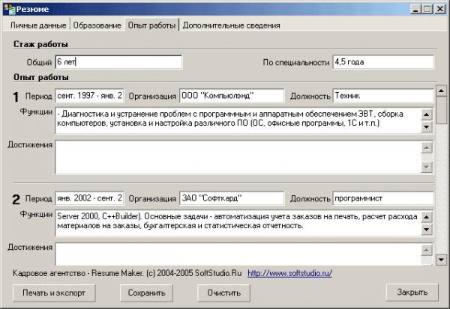This screenshot has width=450, height=309.
Task: Click the По специальности experience field
Action: coord(382,62)
